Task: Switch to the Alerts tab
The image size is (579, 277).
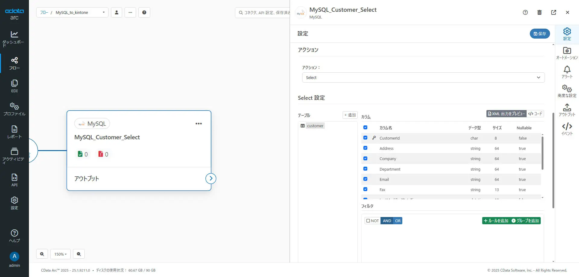Action: pos(567,72)
